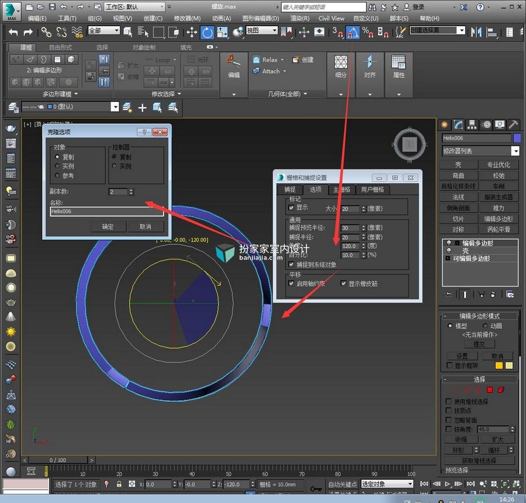Switch to the Home Grid tab

tap(341, 189)
